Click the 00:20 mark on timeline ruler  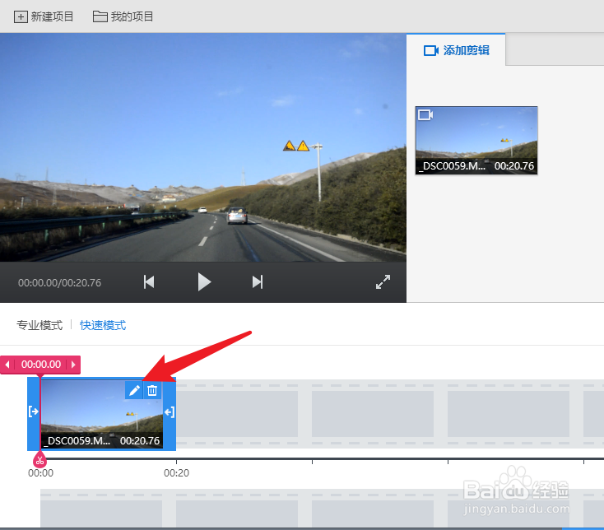[x=176, y=473]
